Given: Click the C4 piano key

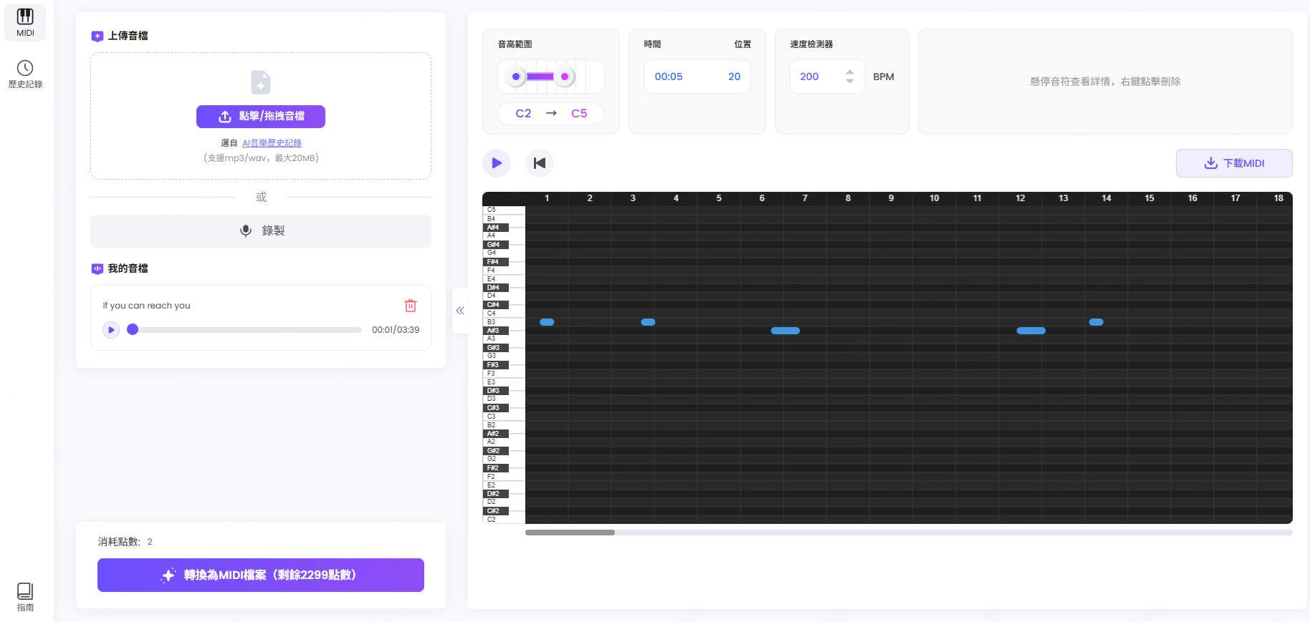Looking at the screenshot, I should pos(504,314).
